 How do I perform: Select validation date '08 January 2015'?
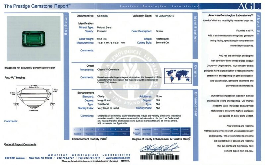pyautogui.click(x=165, y=16)
